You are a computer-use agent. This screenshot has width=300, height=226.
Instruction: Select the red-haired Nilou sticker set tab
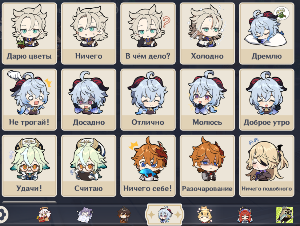pyautogui.click(x=244, y=214)
